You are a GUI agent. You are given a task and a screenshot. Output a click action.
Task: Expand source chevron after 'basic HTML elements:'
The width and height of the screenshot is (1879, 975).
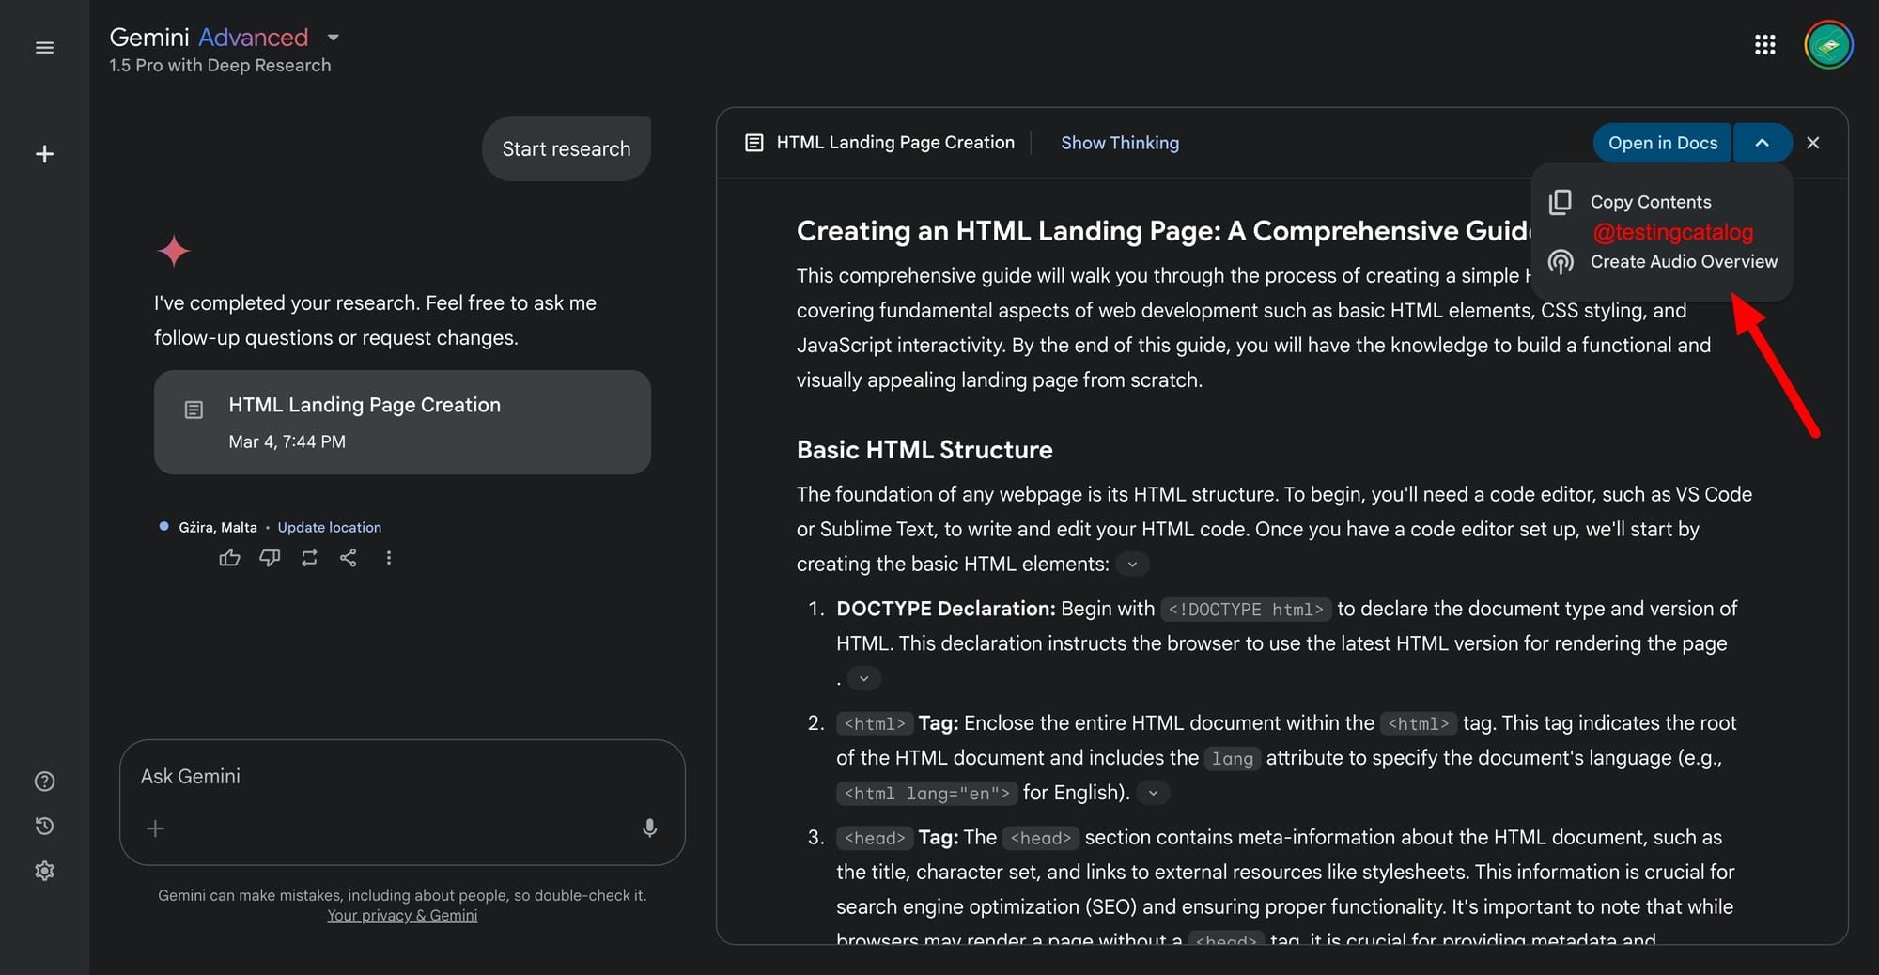tap(1132, 565)
